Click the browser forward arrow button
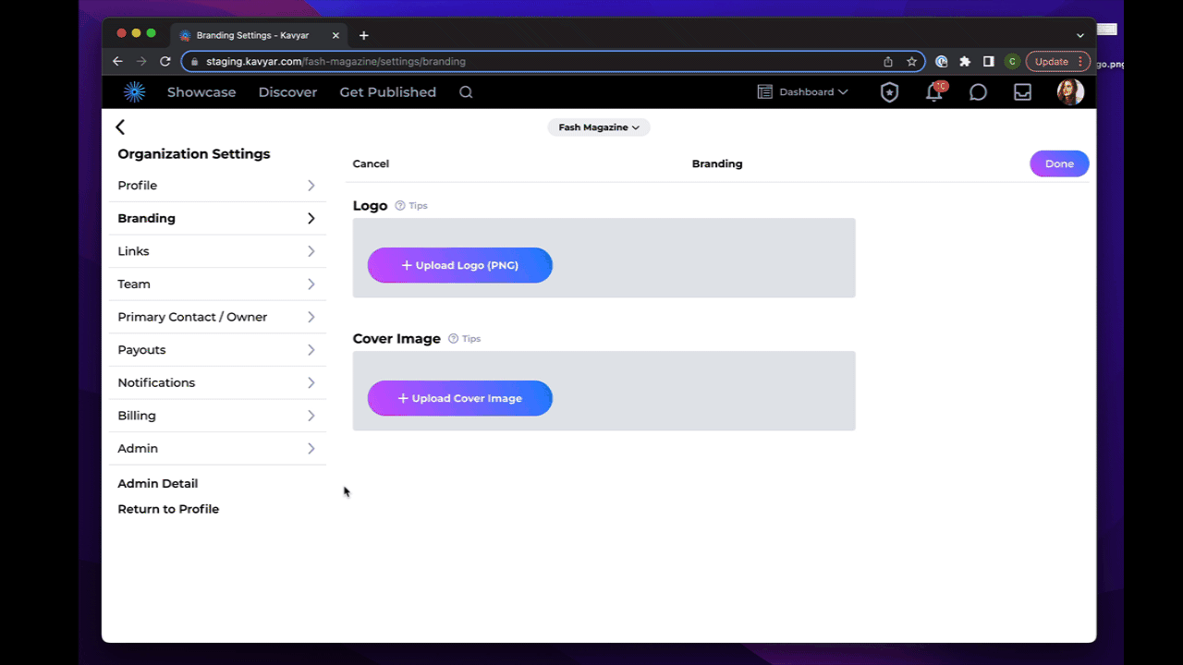This screenshot has height=665, width=1183. tap(141, 62)
